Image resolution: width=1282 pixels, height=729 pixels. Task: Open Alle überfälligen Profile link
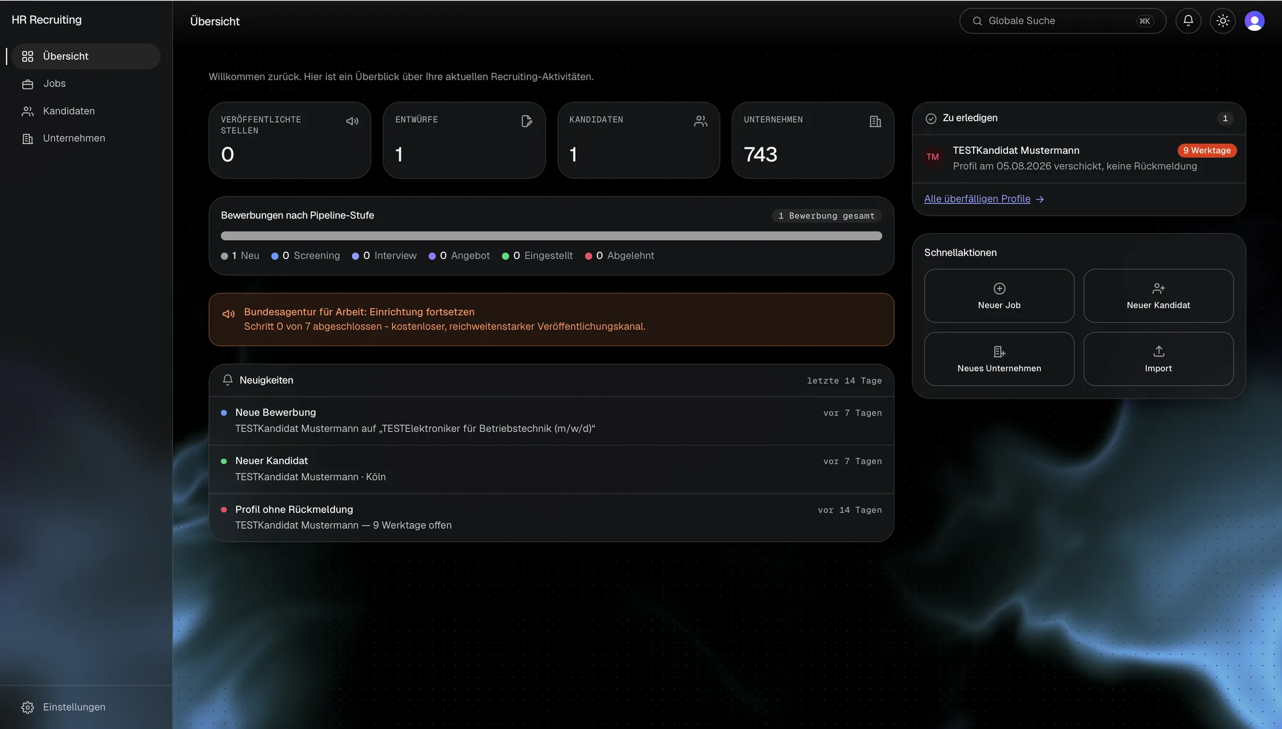click(984, 199)
